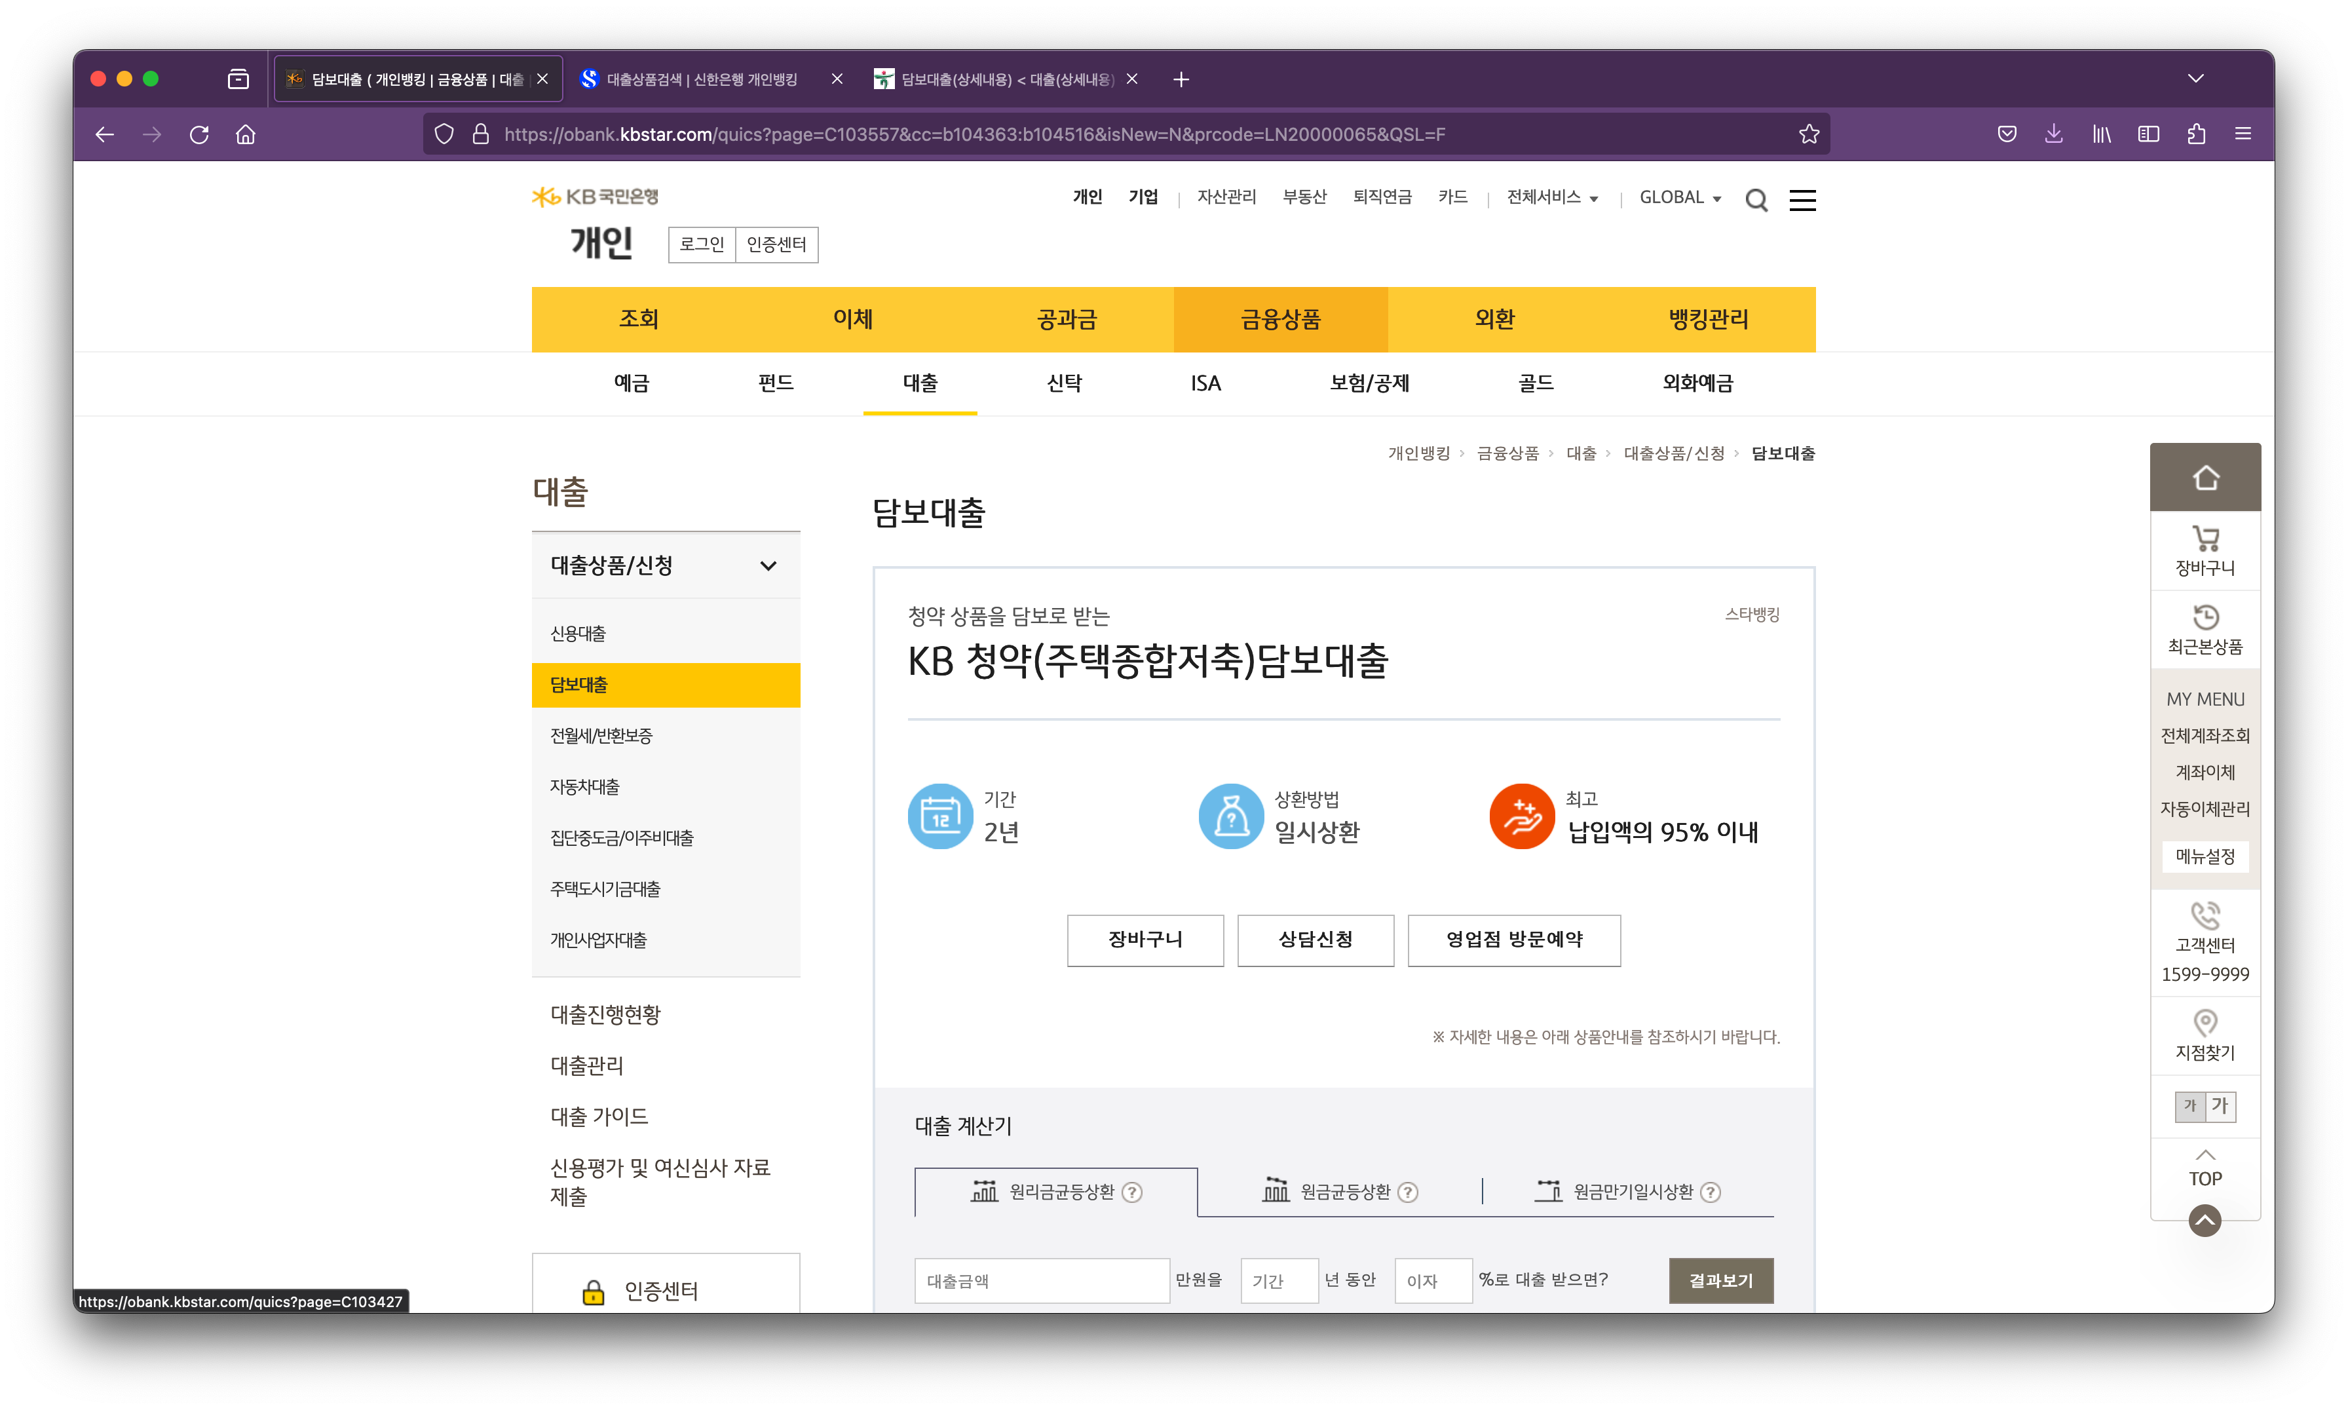Click help icon next to 원리금균등상환

tap(1132, 1191)
